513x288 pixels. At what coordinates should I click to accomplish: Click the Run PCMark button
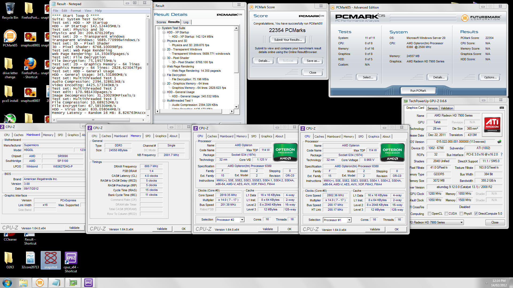pyautogui.click(x=418, y=91)
